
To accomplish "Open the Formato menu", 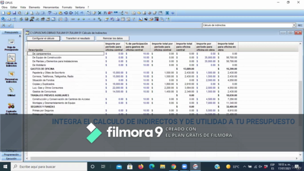I will pyautogui.click(x=67, y=8).
